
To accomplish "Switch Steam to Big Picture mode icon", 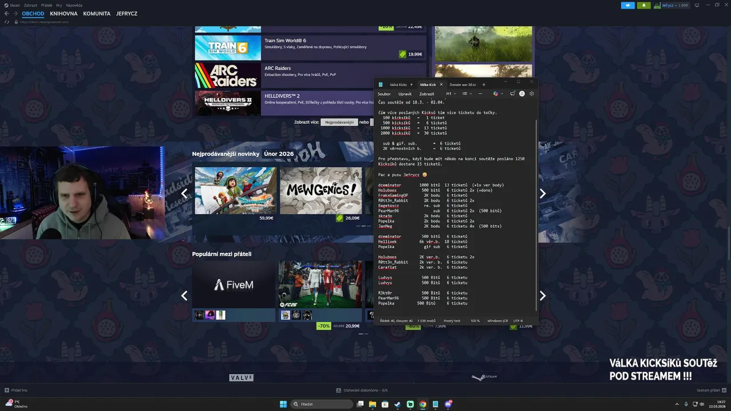I will coord(697,5).
